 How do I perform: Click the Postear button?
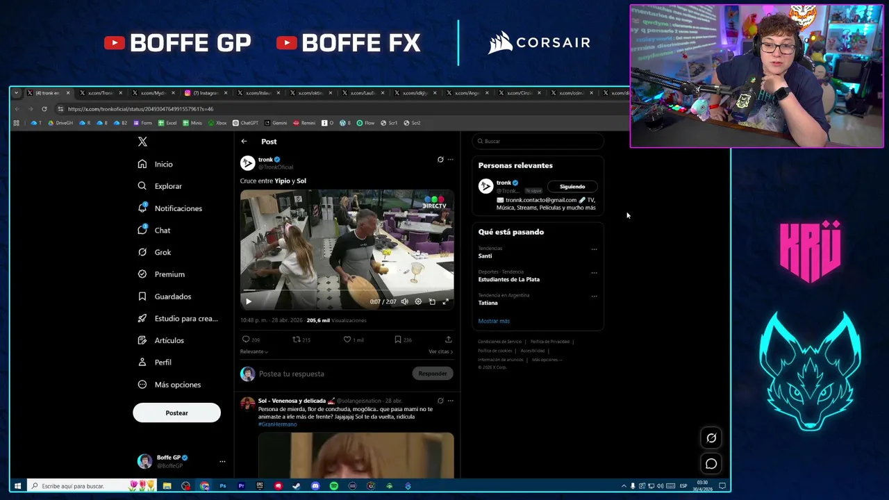[x=176, y=412]
